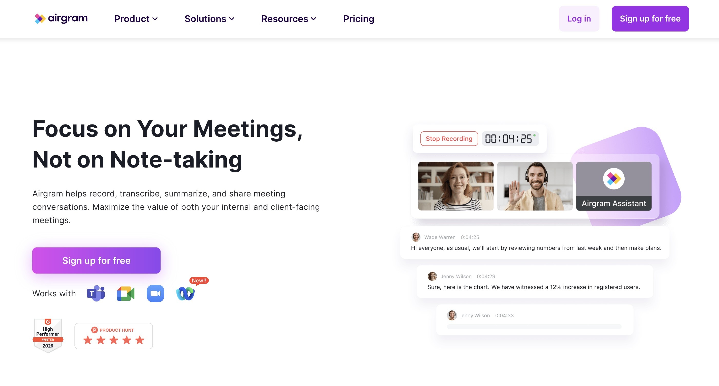Click the Google Meet icon
This screenshot has height=386, width=719.
coord(126,294)
